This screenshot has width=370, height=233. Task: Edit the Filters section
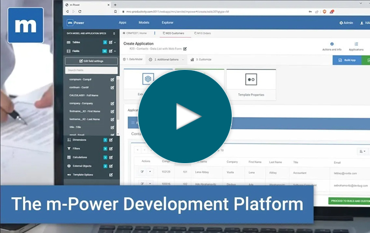111,149
